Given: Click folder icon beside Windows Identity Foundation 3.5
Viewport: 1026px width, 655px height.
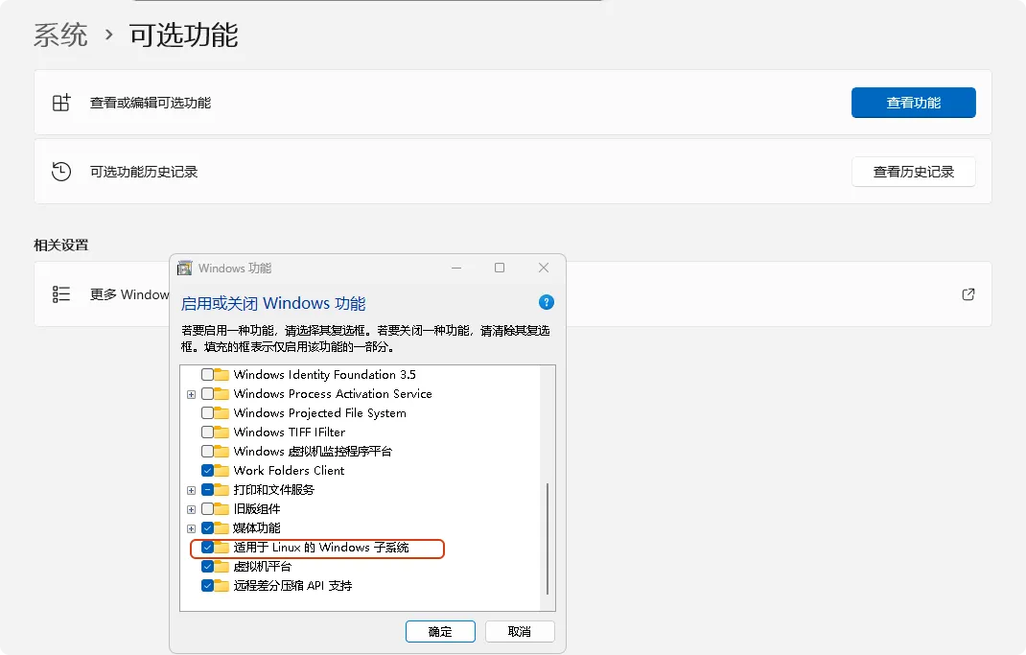Looking at the screenshot, I should coord(222,375).
